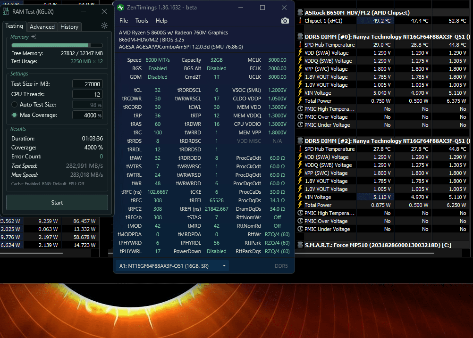Click the DDR5 DIMM [#2] chip icon
473x338 pixels.
300,140
